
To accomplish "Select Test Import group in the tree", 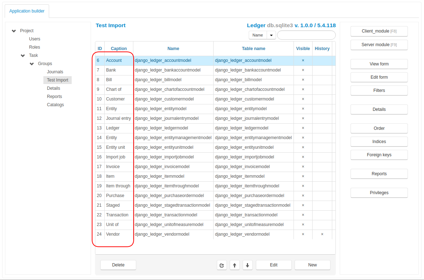I will pyautogui.click(x=58, y=80).
